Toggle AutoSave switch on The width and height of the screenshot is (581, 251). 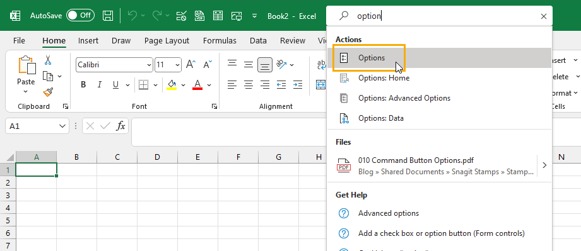point(80,16)
